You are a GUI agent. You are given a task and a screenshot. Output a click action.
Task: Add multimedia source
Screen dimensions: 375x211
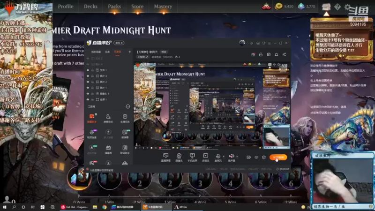(205, 158)
